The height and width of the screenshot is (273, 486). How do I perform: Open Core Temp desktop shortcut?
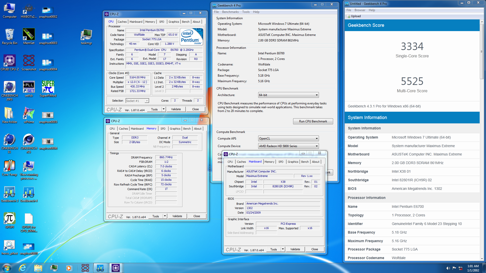click(10, 168)
